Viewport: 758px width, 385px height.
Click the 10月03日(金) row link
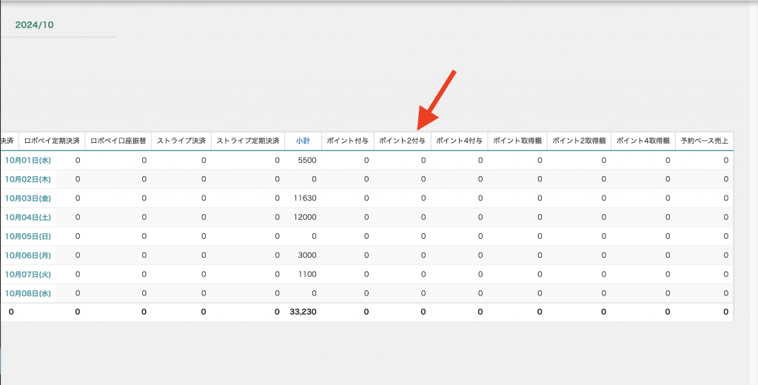pos(27,198)
